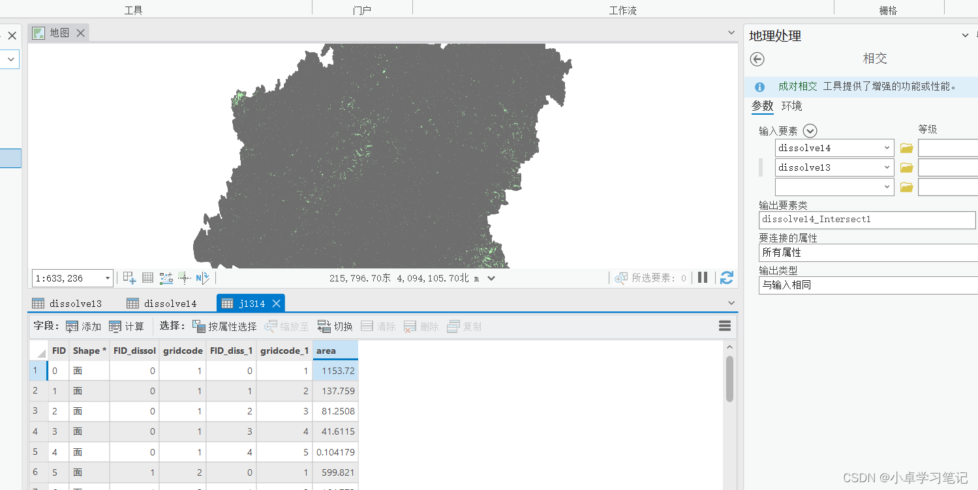The height and width of the screenshot is (490, 978).
Task: Open the left panel combo box dropdown
Action: point(10,59)
